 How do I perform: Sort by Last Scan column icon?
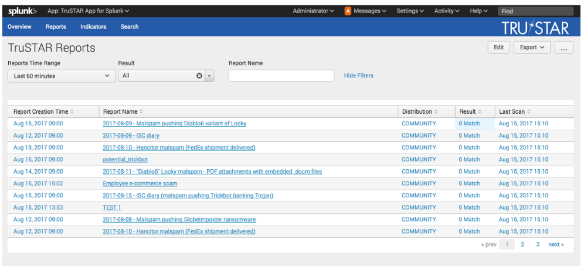coord(529,112)
